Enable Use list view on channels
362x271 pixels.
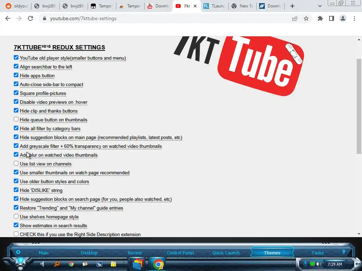pyautogui.click(x=16, y=163)
